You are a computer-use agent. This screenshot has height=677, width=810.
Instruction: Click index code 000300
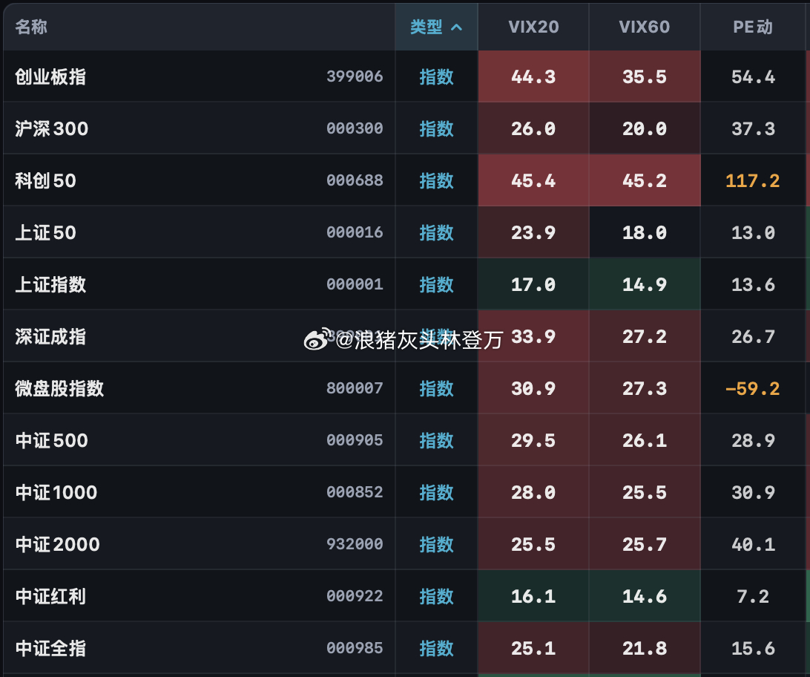pos(355,128)
